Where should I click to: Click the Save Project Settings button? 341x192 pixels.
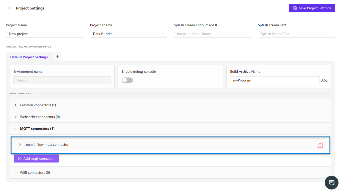coord(312,8)
